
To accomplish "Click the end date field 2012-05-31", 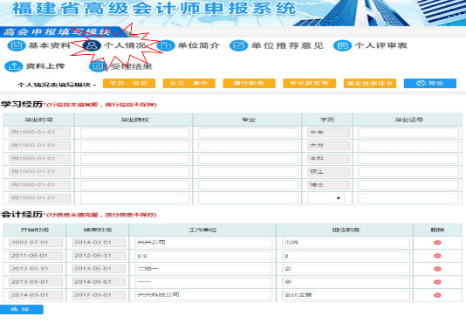I will [99, 256].
